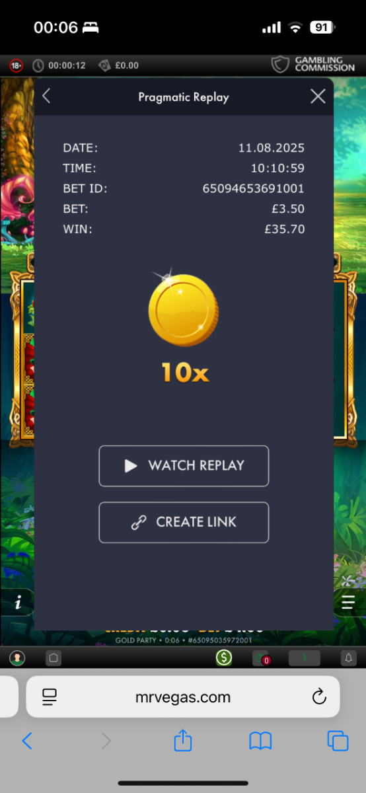Click the Gambling Commission logo
The height and width of the screenshot is (793, 366).
click(313, 64)
